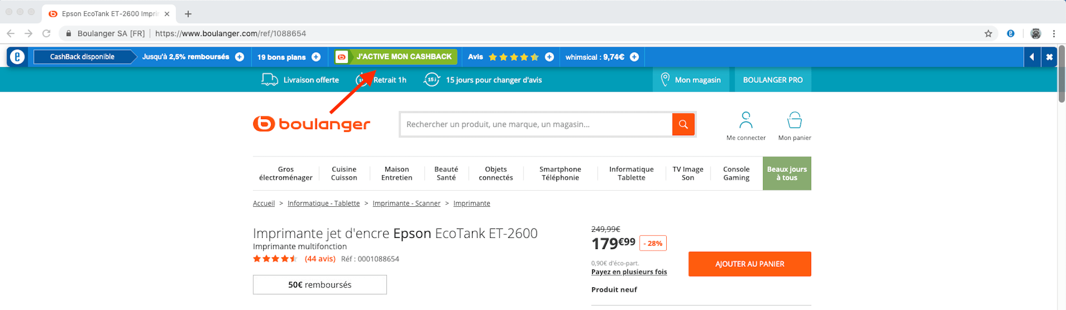This screenshot has height=310, width=1066.
Task: Click the product search input field
Action: pyautogui.click(x=536, y=124)
